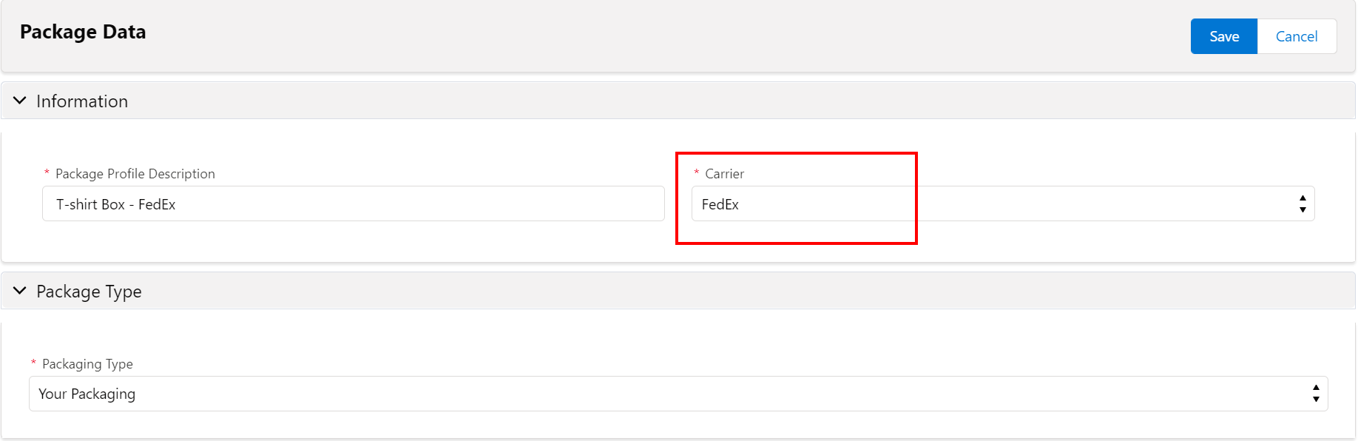Viewport: 1358px width, 441px height.
Task: Click the red asterisk beside Package Profile Description
Action: (x=47, y=172)
